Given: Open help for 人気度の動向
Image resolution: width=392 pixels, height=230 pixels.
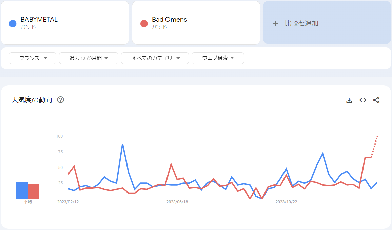Looking at the screenshot, I should tap(60, 100).
